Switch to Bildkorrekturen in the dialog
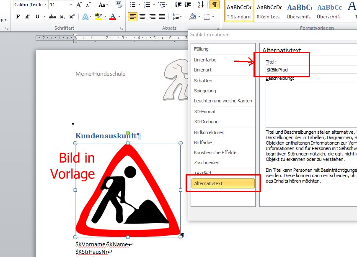Viewport: 357px width, 257px height. pos(209,132)
